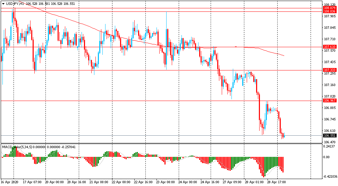Screen dimensions: 338x186
Task: Click the 17 Apr 07:00 time label
Action: point(32,182)
